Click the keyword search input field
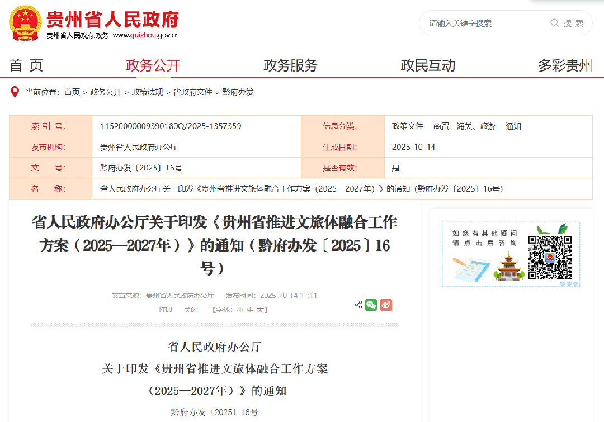This screenshot has height=422, width=604. pyautogui.click(x=481, y=23)
